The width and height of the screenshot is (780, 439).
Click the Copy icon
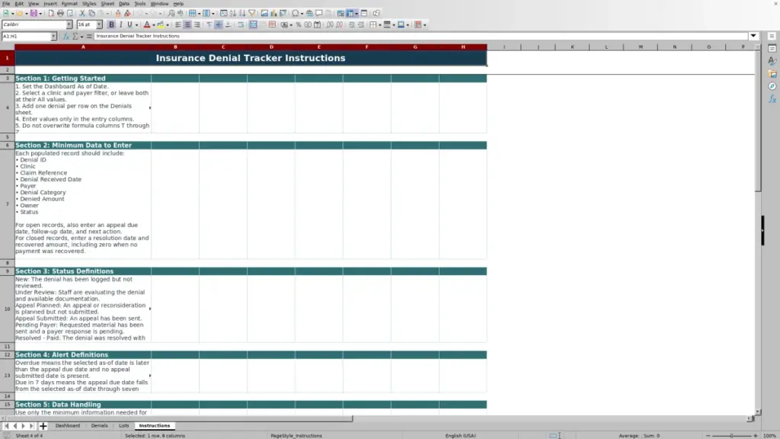[x=92, y=13]
